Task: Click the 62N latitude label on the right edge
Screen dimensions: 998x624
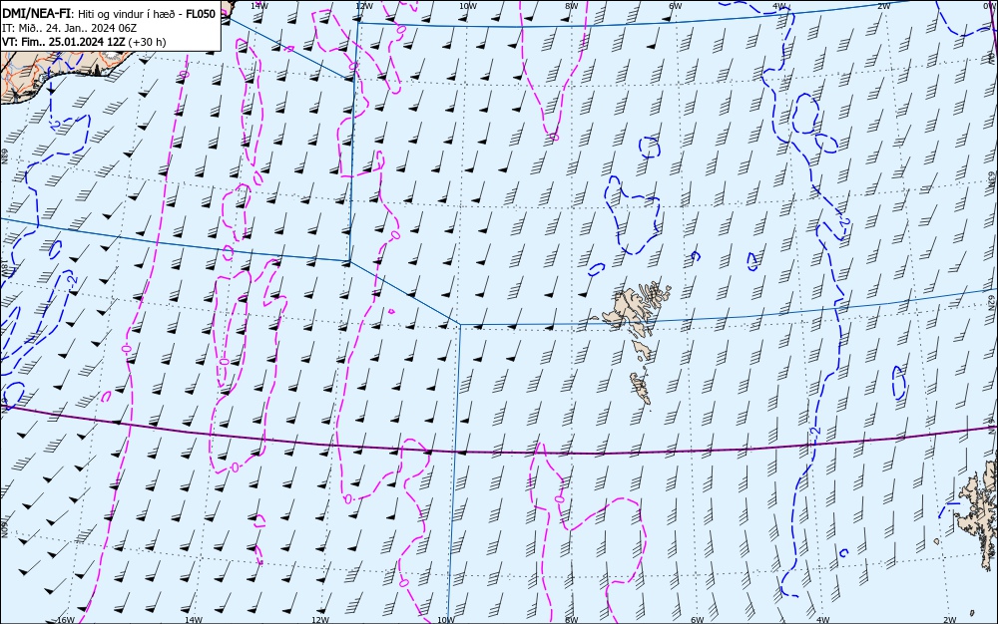Action: [x=992, y=301]
